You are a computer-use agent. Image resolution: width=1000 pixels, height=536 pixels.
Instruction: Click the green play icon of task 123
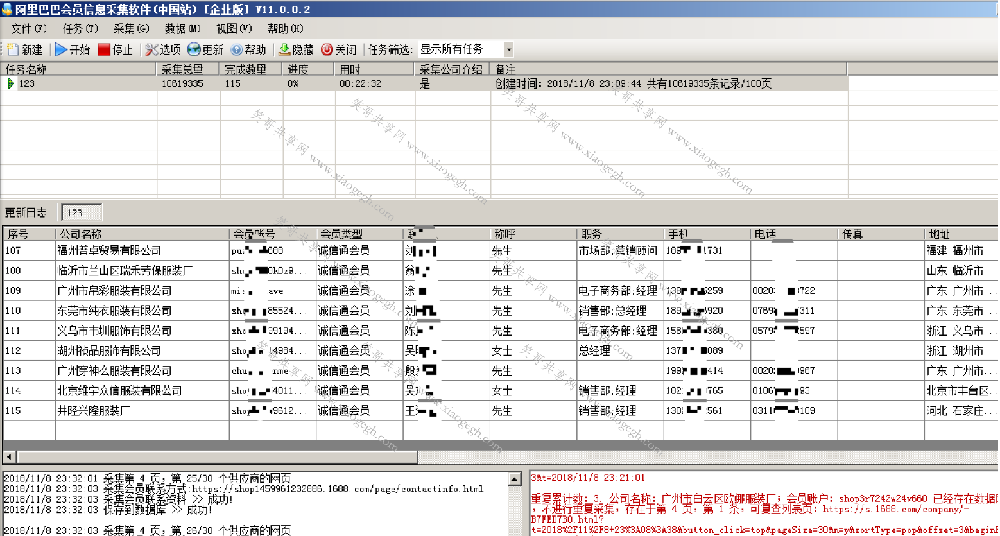[x=10, y=83]
